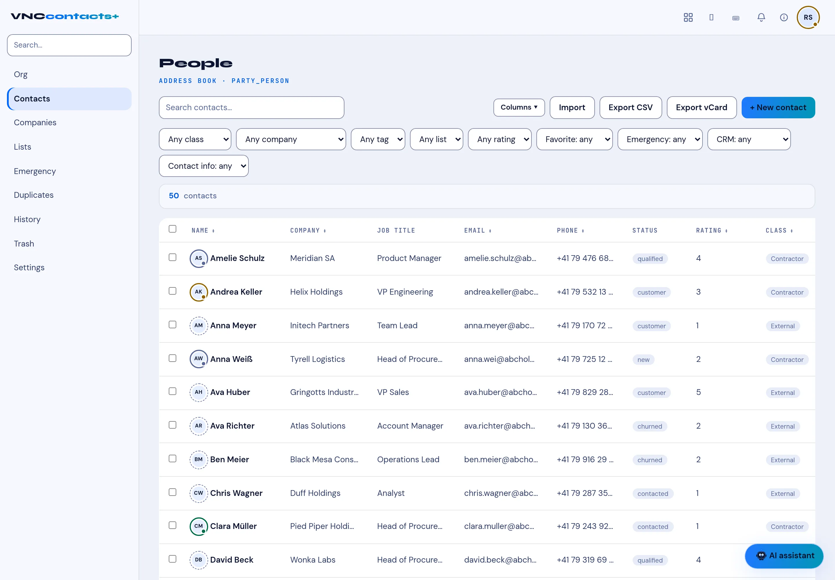This screenshot has width=835, height=580.
Task: Check the Amelie Schulz row checkbox
Action: point(173,257)
